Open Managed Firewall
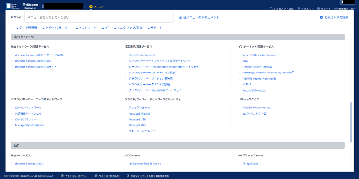Viewport: 359px width, 179px height. pos(139,113)
